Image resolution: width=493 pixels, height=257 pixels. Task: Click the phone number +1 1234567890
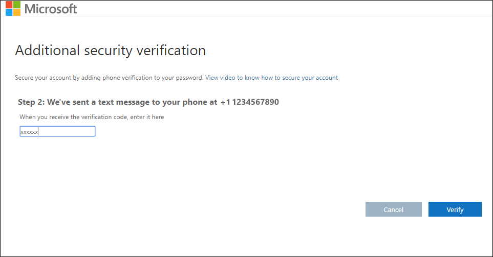coord(250,102)
